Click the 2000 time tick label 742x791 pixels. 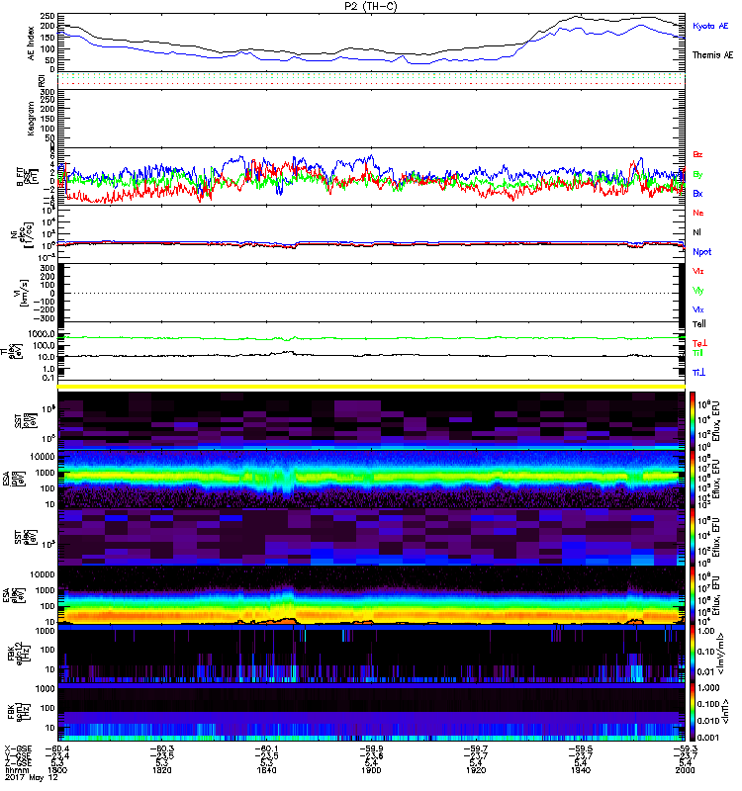tap(685, 770)
